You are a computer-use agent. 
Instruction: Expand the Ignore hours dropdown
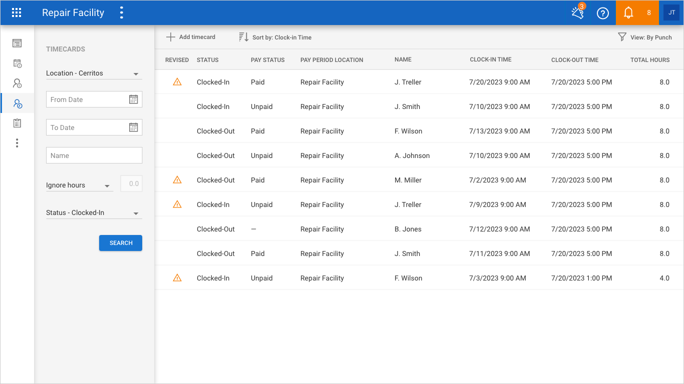click(80, 185)
